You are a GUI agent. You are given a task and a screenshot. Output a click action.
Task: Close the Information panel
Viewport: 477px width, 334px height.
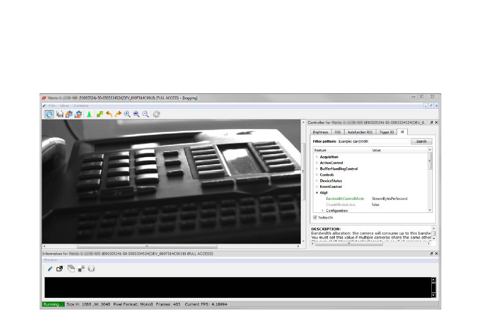436,254
